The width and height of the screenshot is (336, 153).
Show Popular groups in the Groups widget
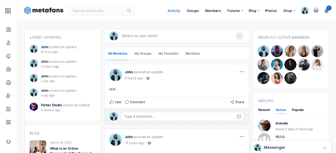point(298,110)
